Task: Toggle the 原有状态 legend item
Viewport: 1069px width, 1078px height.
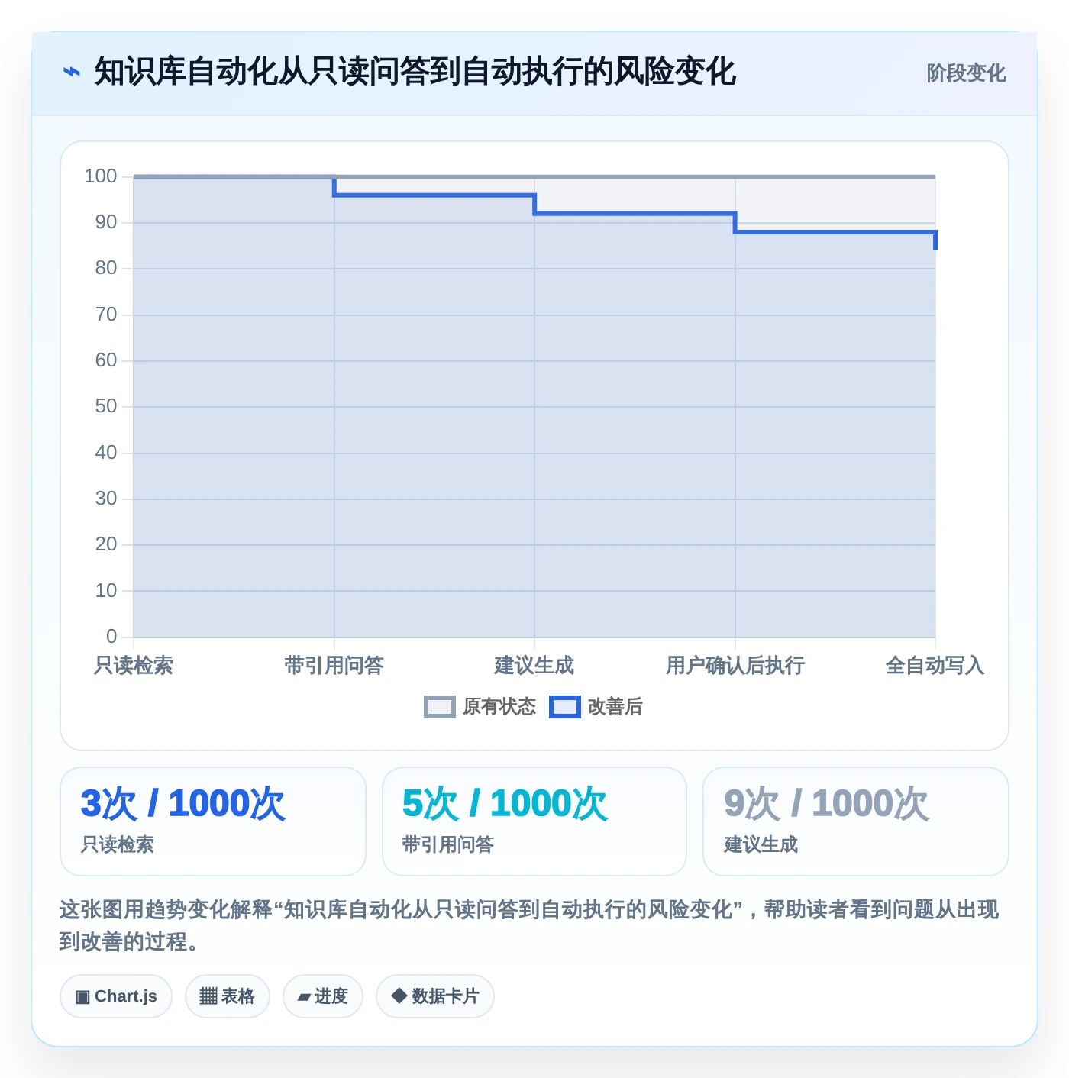Action: click(x=480, y=707)
